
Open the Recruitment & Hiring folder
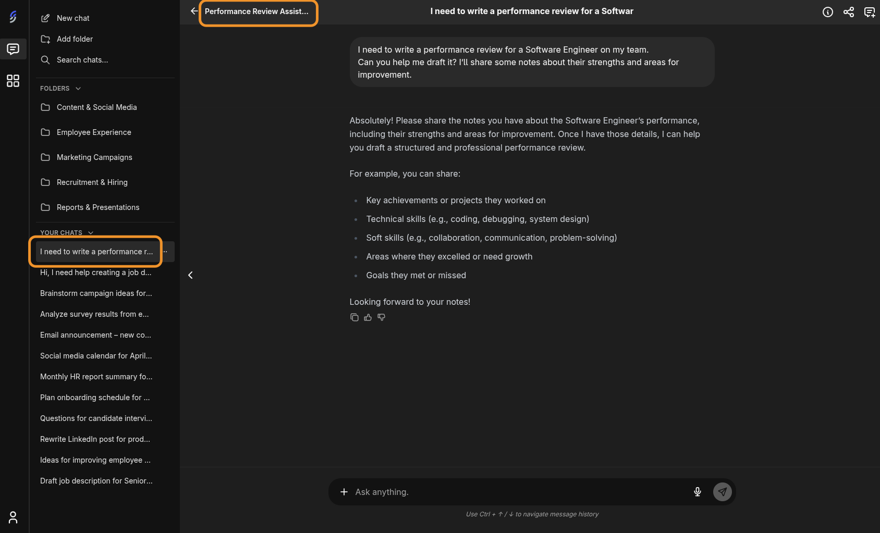pos(92,182)
